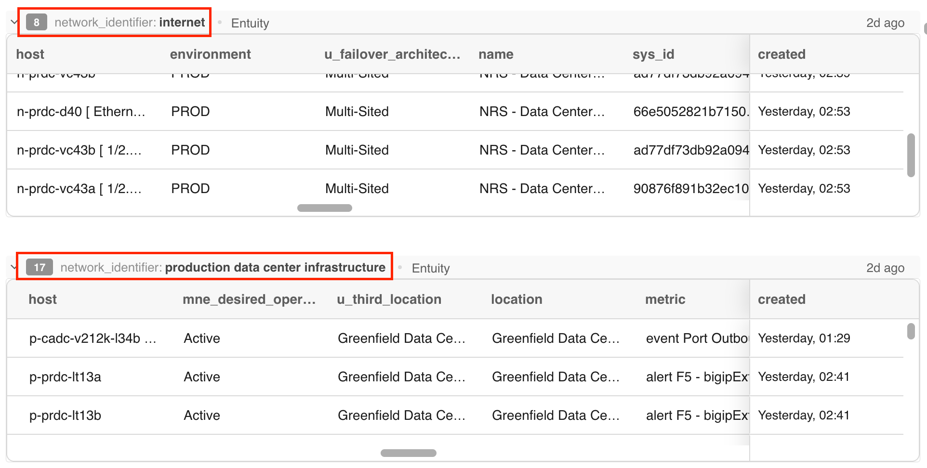Select sys_id ad77df73db92a094 cell
927x468 pixels.
click(x=691, y=150)
